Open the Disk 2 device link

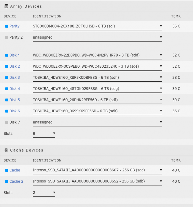[x=15, y=66]
